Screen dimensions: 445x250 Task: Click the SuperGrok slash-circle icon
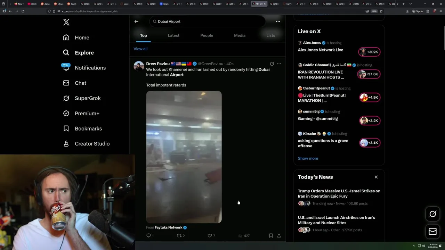pos(66,98)
